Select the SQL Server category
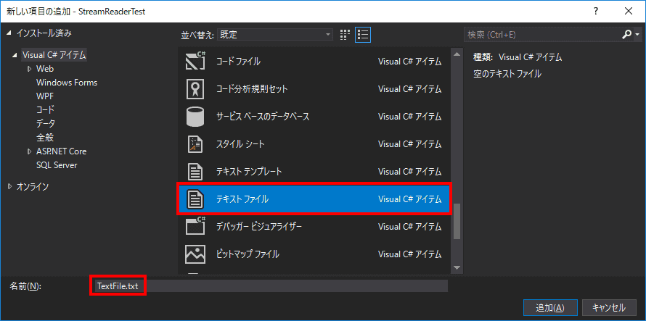The width and height of the screenshot is (646, 321). click(x=57, y=165)
